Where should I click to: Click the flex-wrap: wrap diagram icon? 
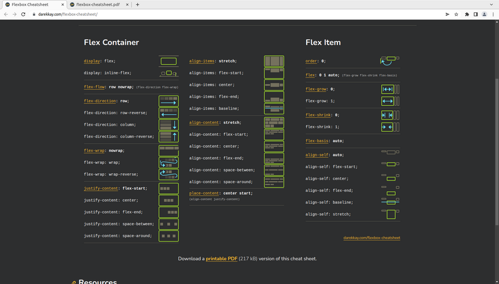(168, 163)
